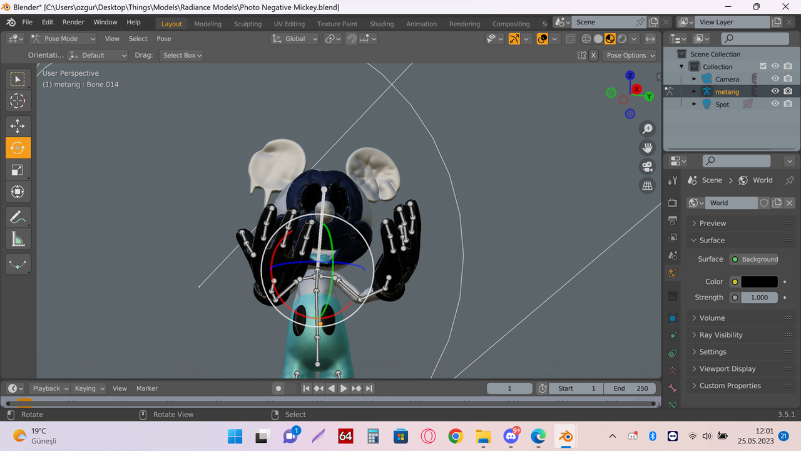The height and width of the screenshot is (451, 801).
Task: Switch to rendered viewport shading
Action: coord(622,39)
